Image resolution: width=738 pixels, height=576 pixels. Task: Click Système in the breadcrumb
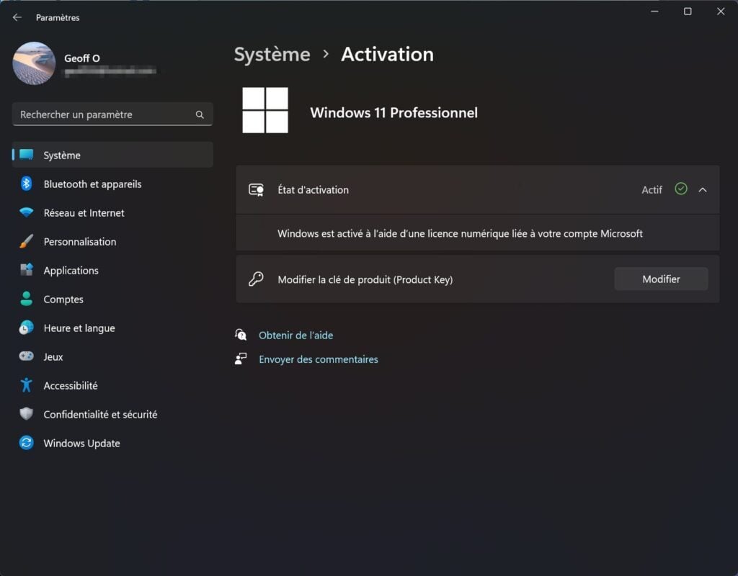[272, 55]
